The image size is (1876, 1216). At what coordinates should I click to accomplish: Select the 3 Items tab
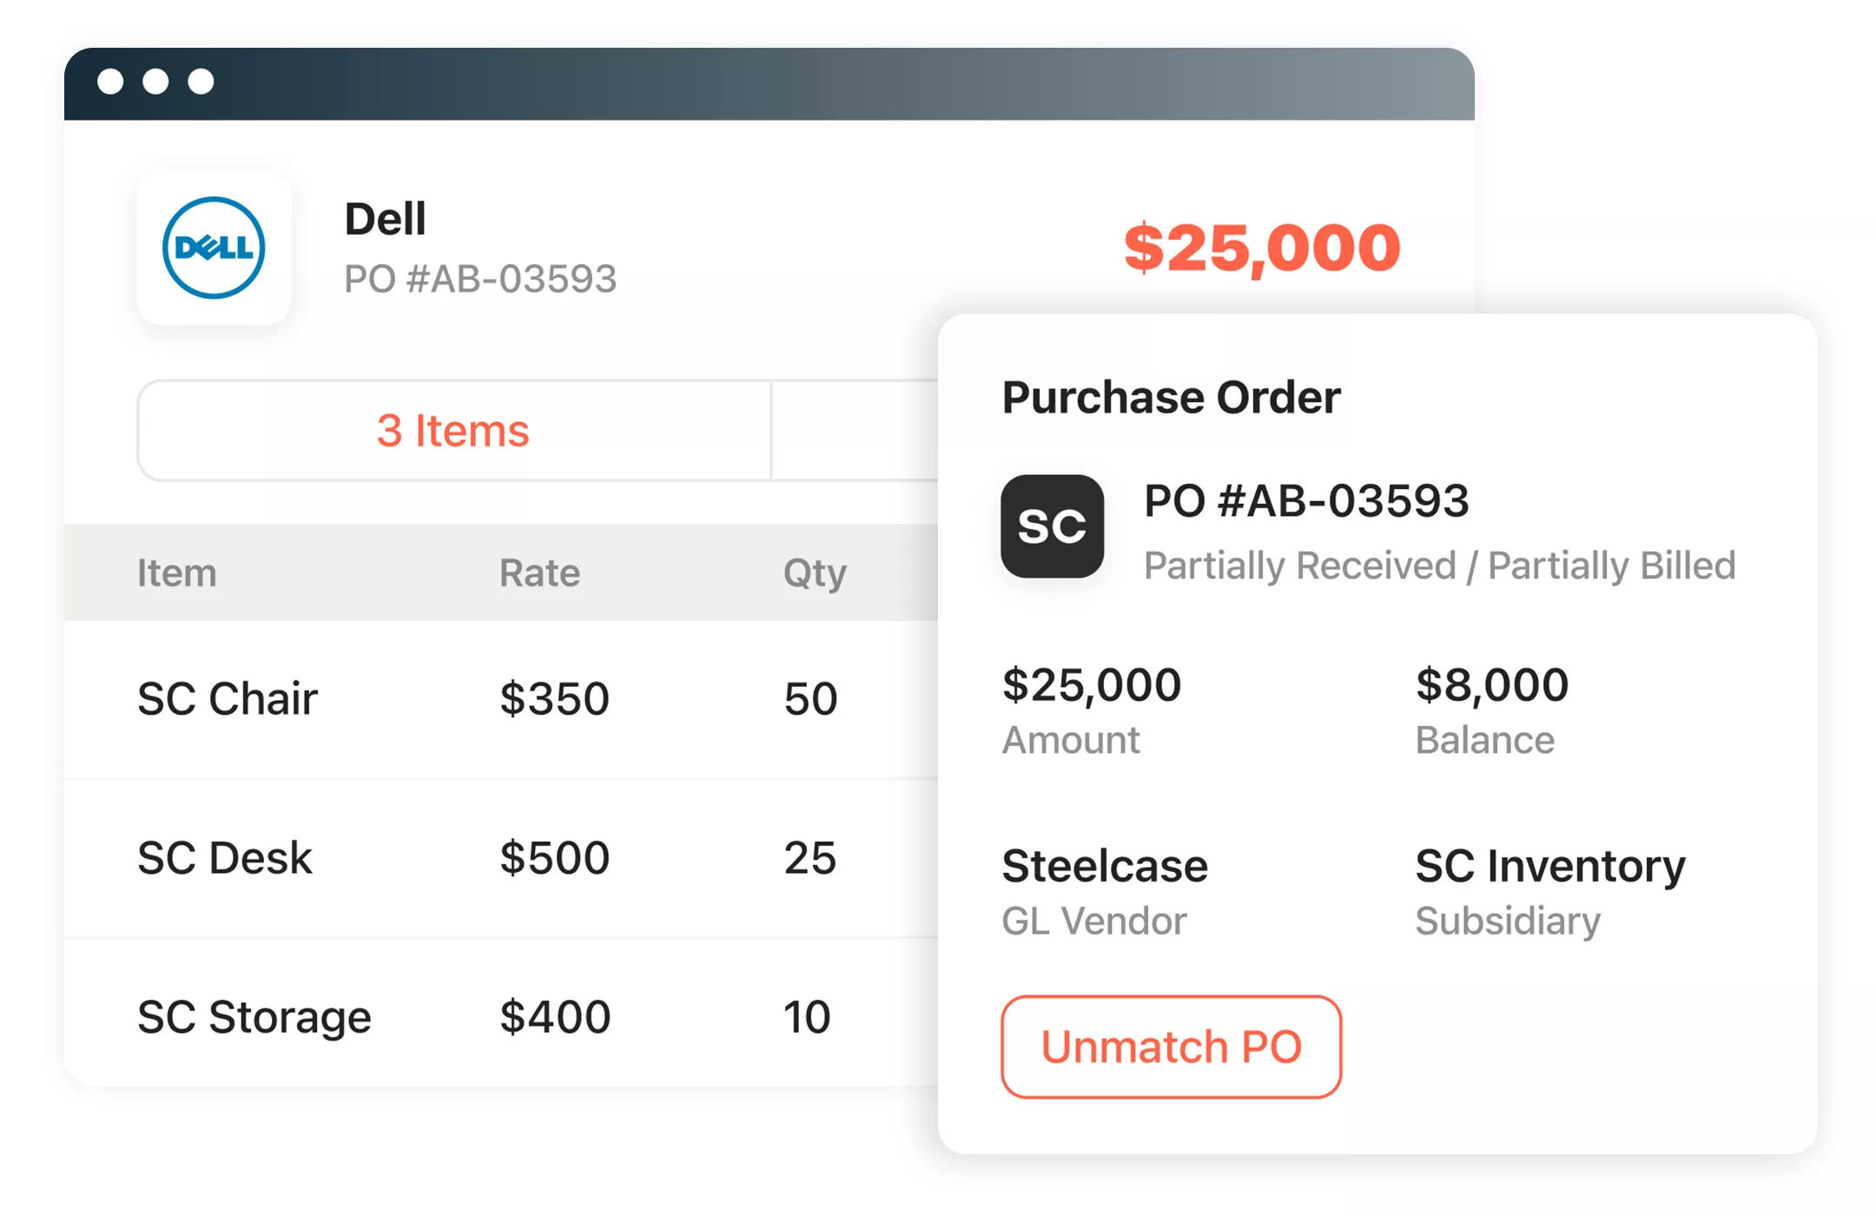tap(453, 431)
